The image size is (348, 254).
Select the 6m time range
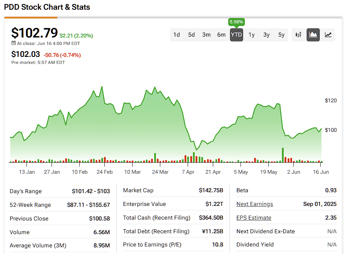tap(221, 35)
